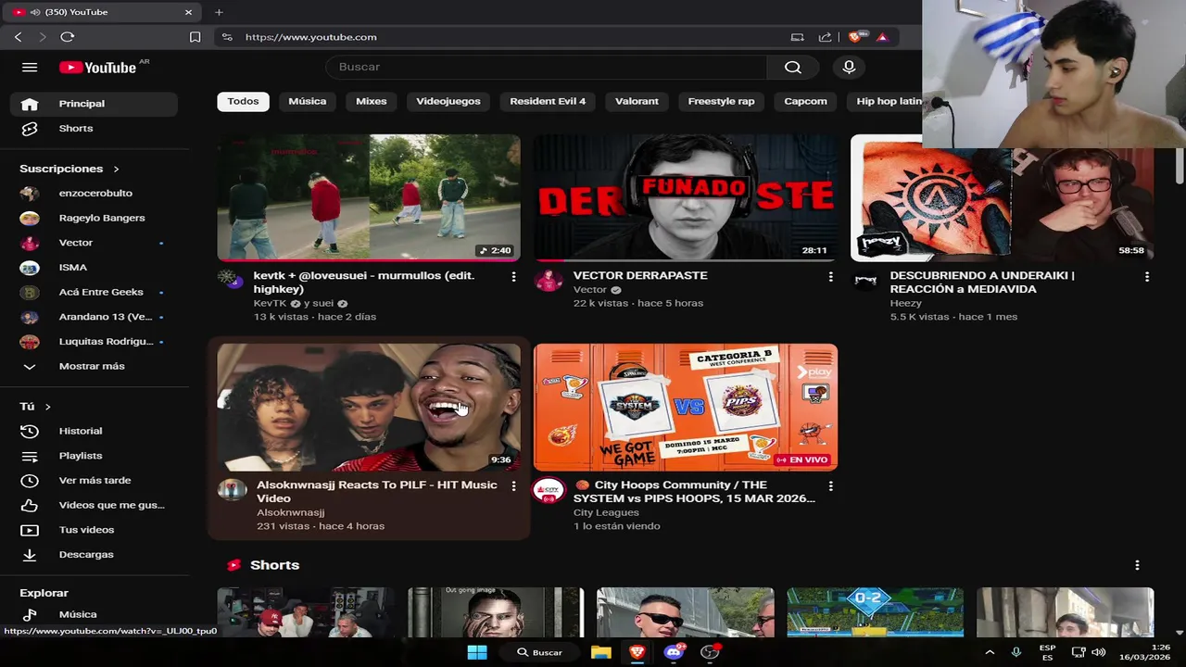1186x667 pixels.
Task: Open the YouTube hamburger guide menu
Action: click(30, 67)
